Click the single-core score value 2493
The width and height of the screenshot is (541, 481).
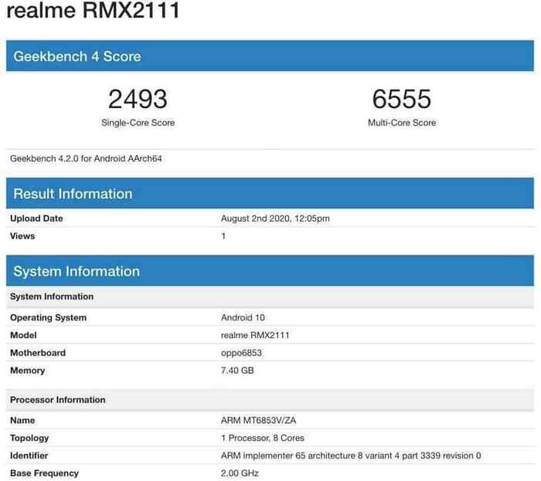coord(138,100)
